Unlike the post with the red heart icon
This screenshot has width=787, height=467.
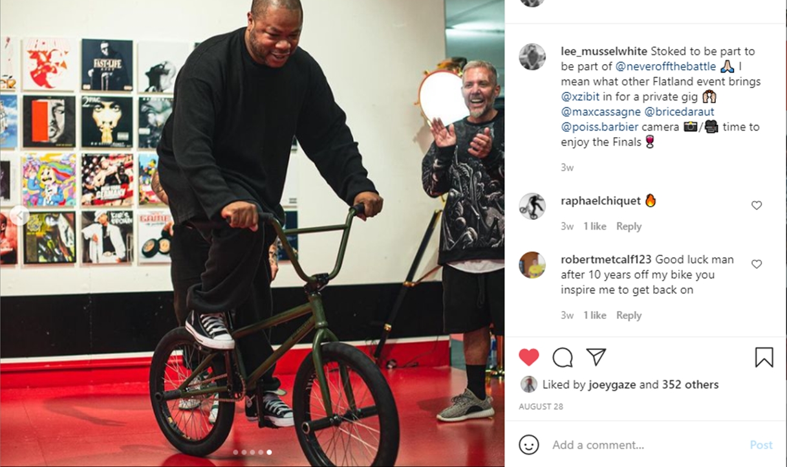[529, 357]
